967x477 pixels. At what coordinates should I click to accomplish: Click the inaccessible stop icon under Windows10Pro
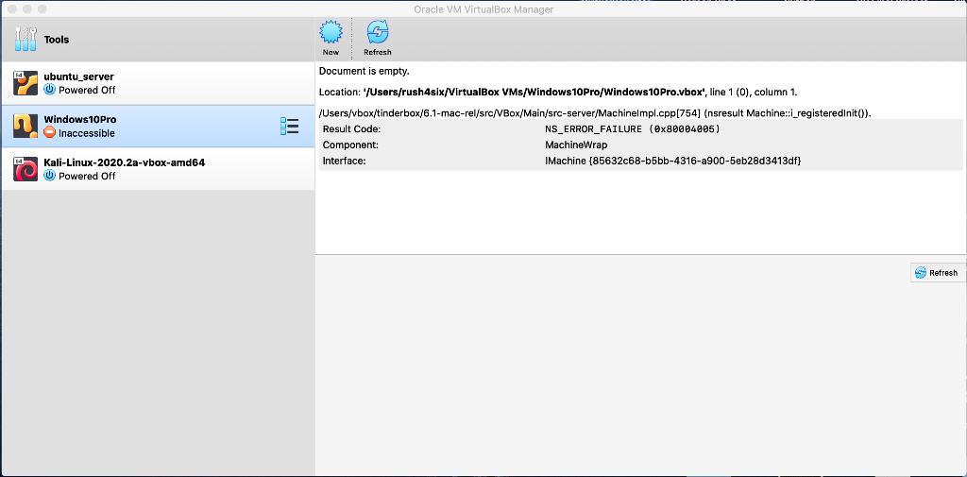coord(50,132)
